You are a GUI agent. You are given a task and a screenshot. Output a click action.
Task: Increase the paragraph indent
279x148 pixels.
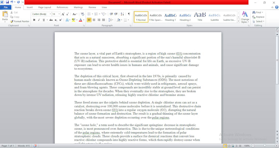[x=116, y=14]
